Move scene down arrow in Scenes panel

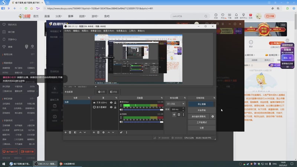(x=85, y=132)
